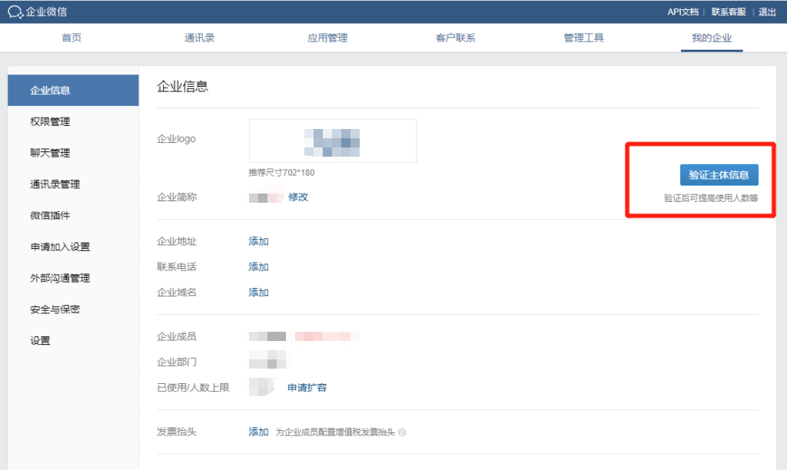This screenshot has width=787, height=470.
Task: Open 安全与保密 in the sidebar
Action: coord(55,309)
